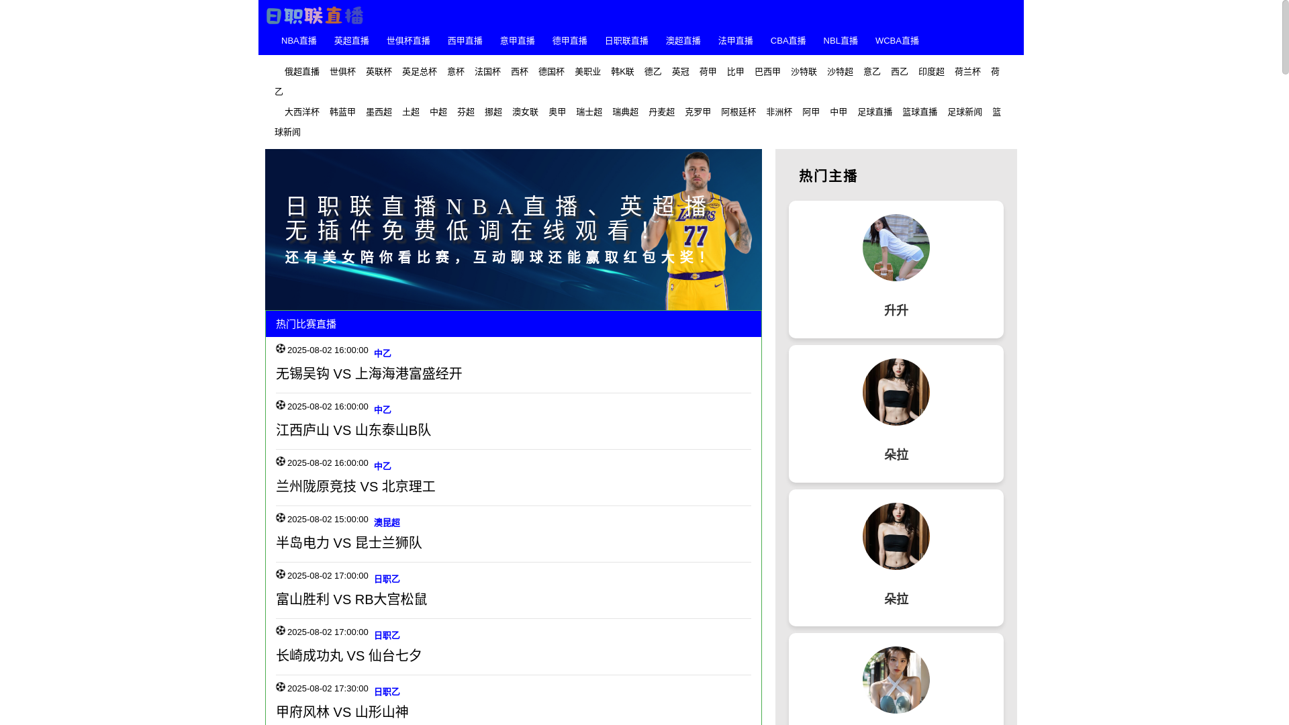Click soccer ball icon beside 富山胜利 match
Viewport: 1289px width, 725px height.
[281, 574]
